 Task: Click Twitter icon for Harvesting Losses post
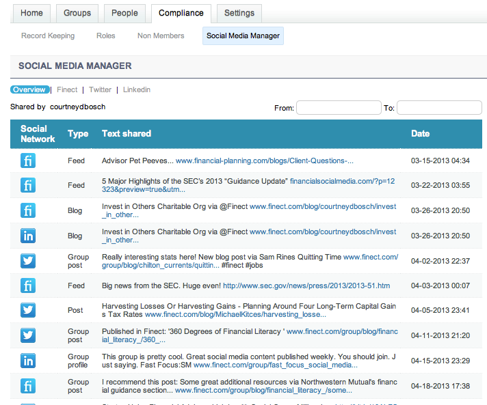28,310
